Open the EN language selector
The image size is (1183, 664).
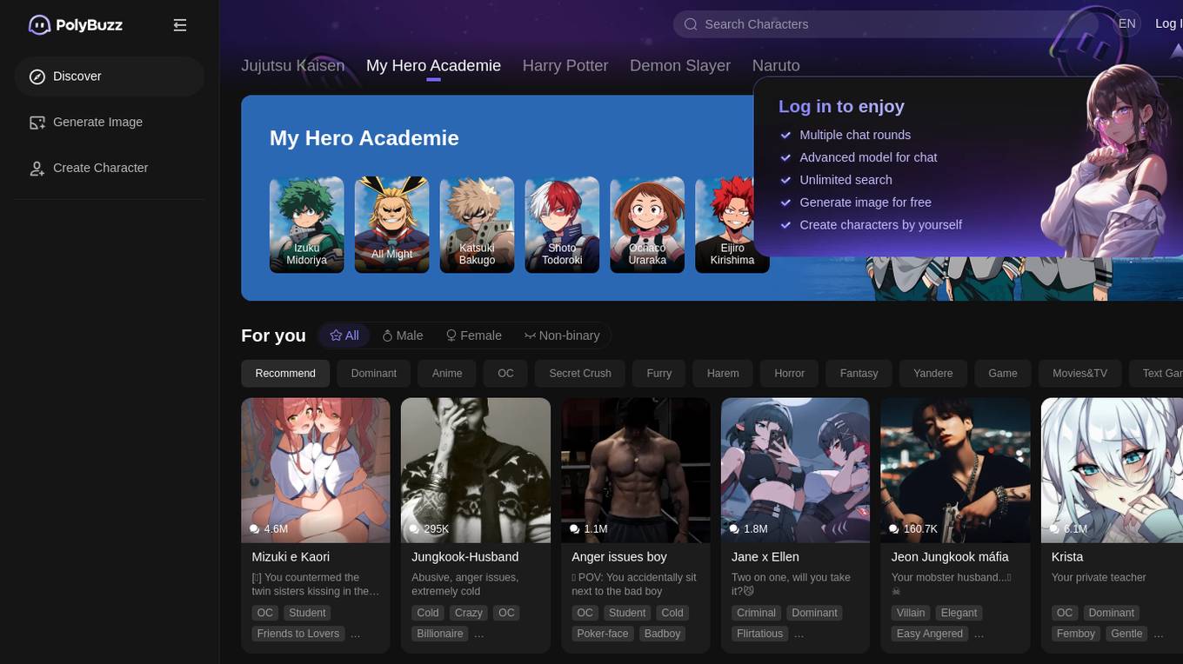point(1126,24)
